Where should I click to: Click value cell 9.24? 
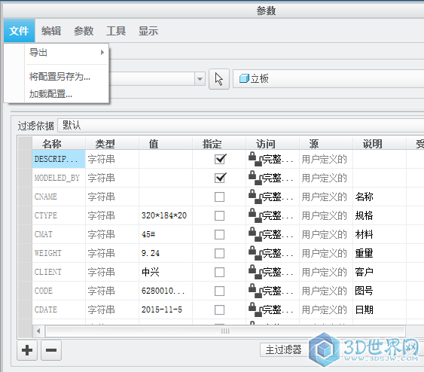[x=166, y=253]
